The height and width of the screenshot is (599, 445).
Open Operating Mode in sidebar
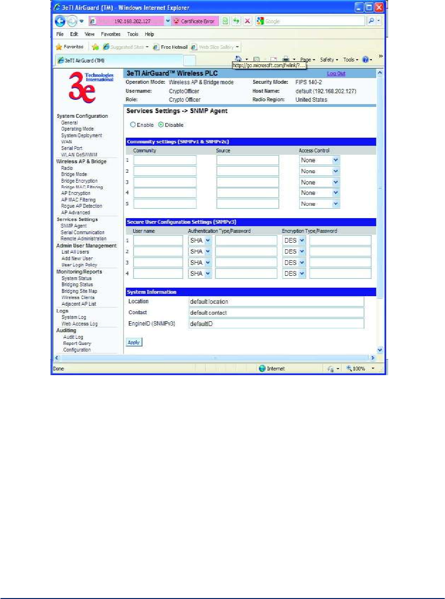point(77,129)
